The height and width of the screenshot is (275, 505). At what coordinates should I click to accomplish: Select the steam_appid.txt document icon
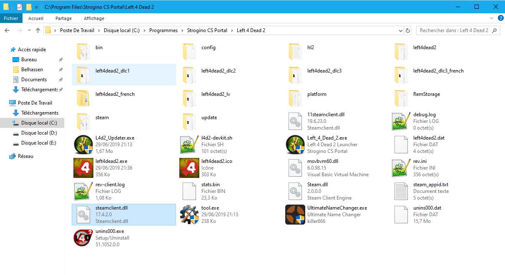(401, 191)
